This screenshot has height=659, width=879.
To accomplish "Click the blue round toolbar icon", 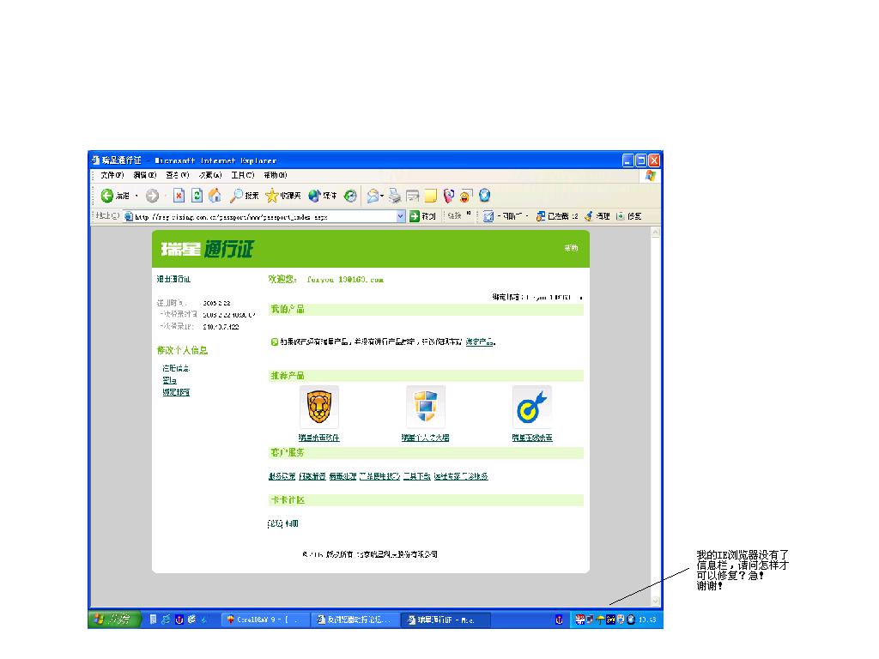I will pyautogui.click(x=484, y=196).
